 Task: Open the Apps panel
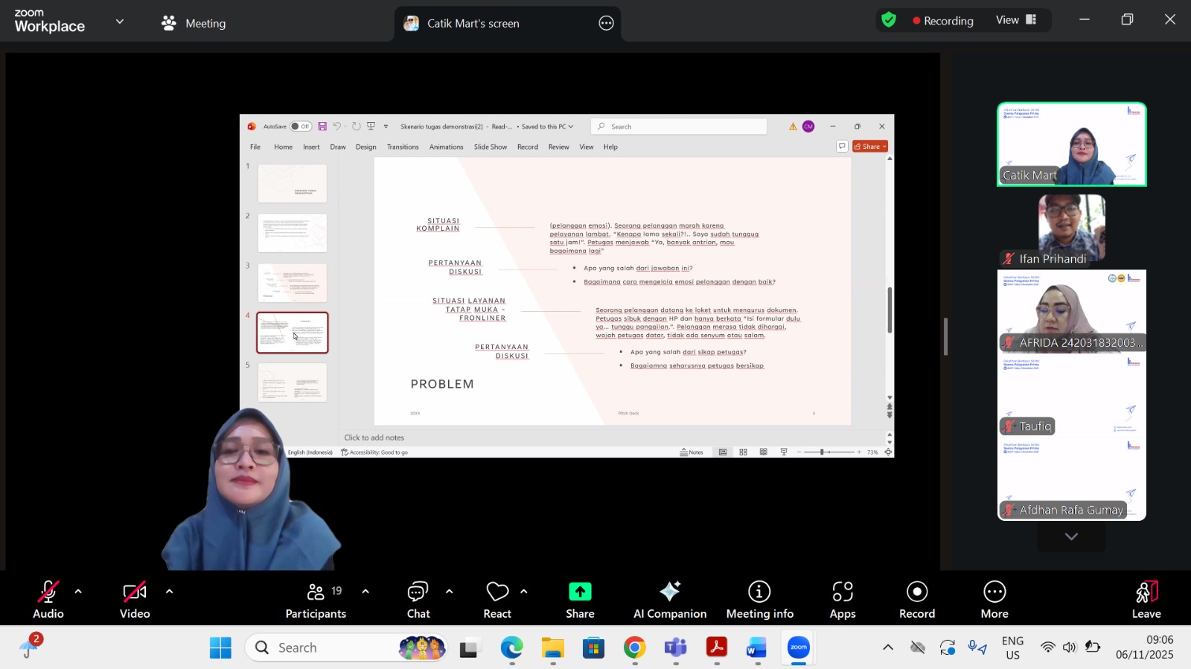pyautogui.click(x=842, y=600)
